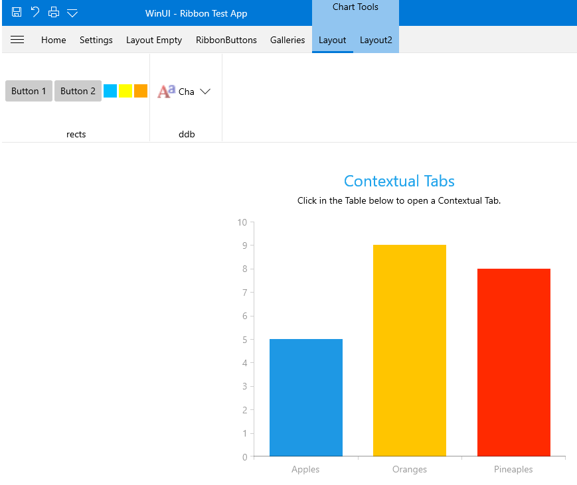Select the blue color swatch
The image size is (577, 485).
(110, 91)
